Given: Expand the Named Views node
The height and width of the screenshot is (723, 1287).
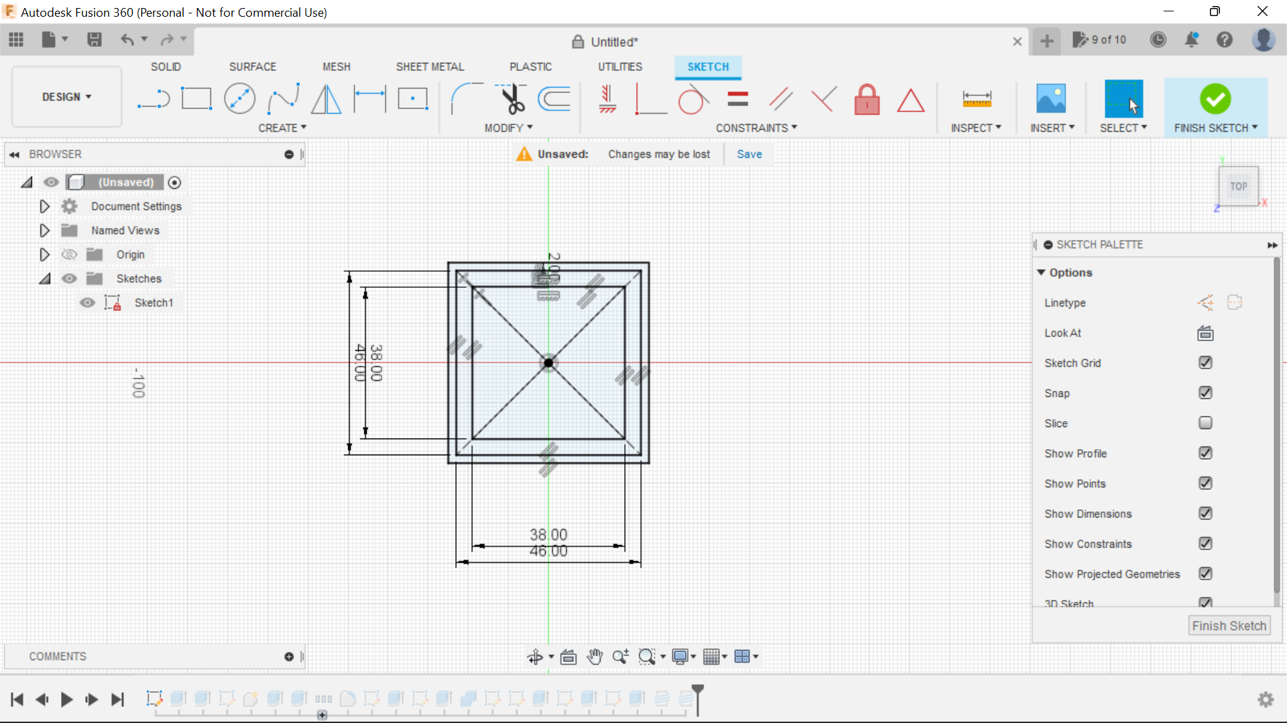Looking at the screenshot, I should click(x=44, y=230).
